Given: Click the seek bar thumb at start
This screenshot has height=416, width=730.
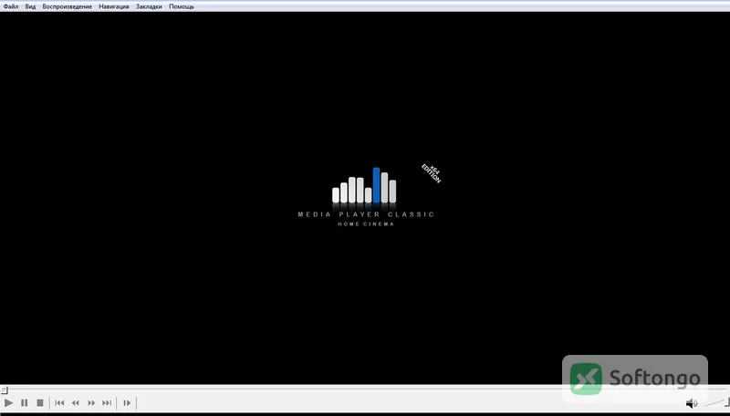Looking at the screenshot, I should point(4,390).
